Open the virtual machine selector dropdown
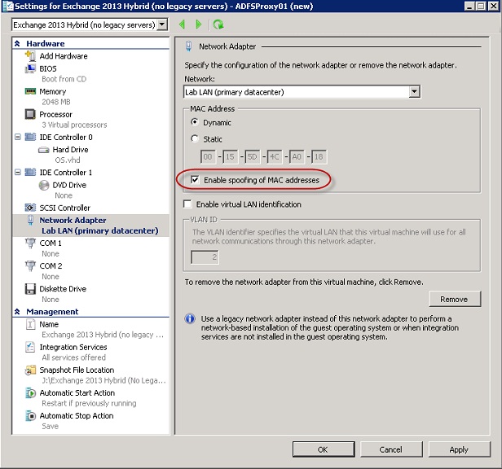 click(x=163, y=24)
